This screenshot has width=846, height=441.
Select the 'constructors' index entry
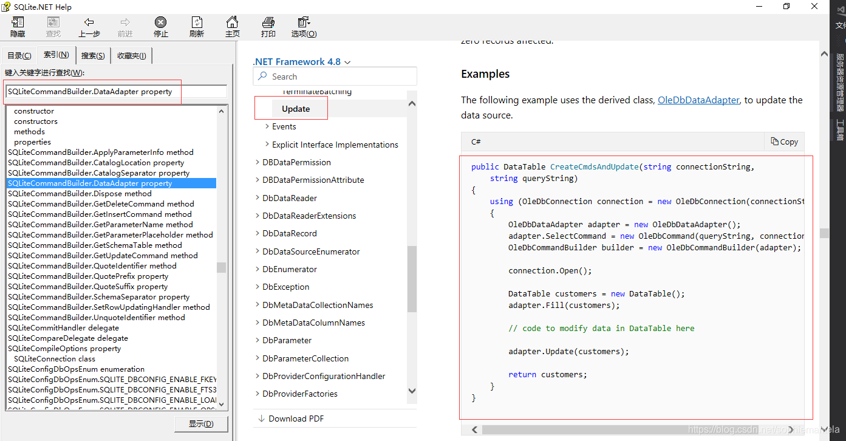pyautogui.click(x=36, y=121)
